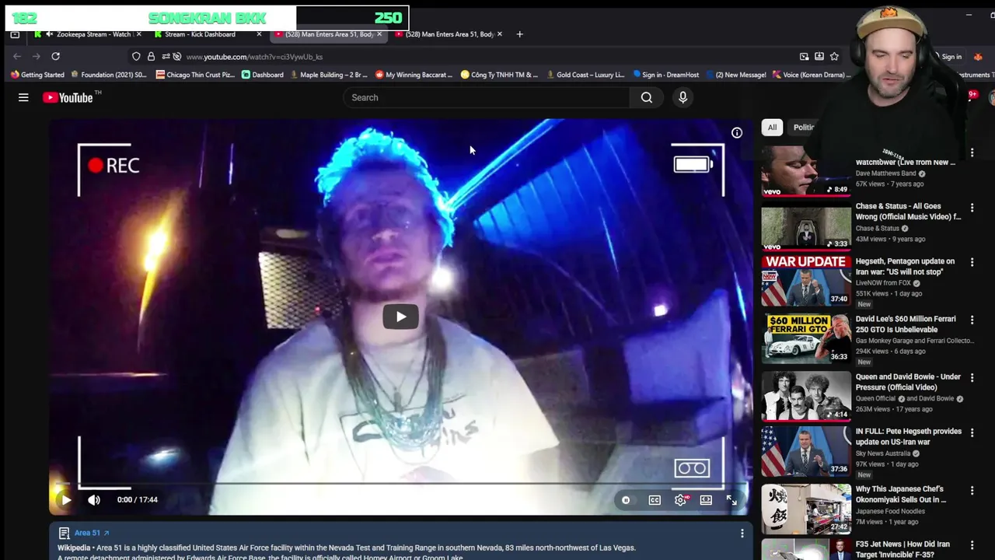The image size is (995, 560).
Task: Click the address bar URL
Action: (x=254, y=57)
